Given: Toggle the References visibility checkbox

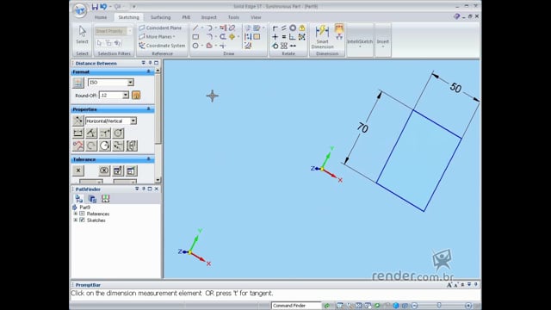Looking at the screenshot, I should pyautogui.click(x=83, y=214).
